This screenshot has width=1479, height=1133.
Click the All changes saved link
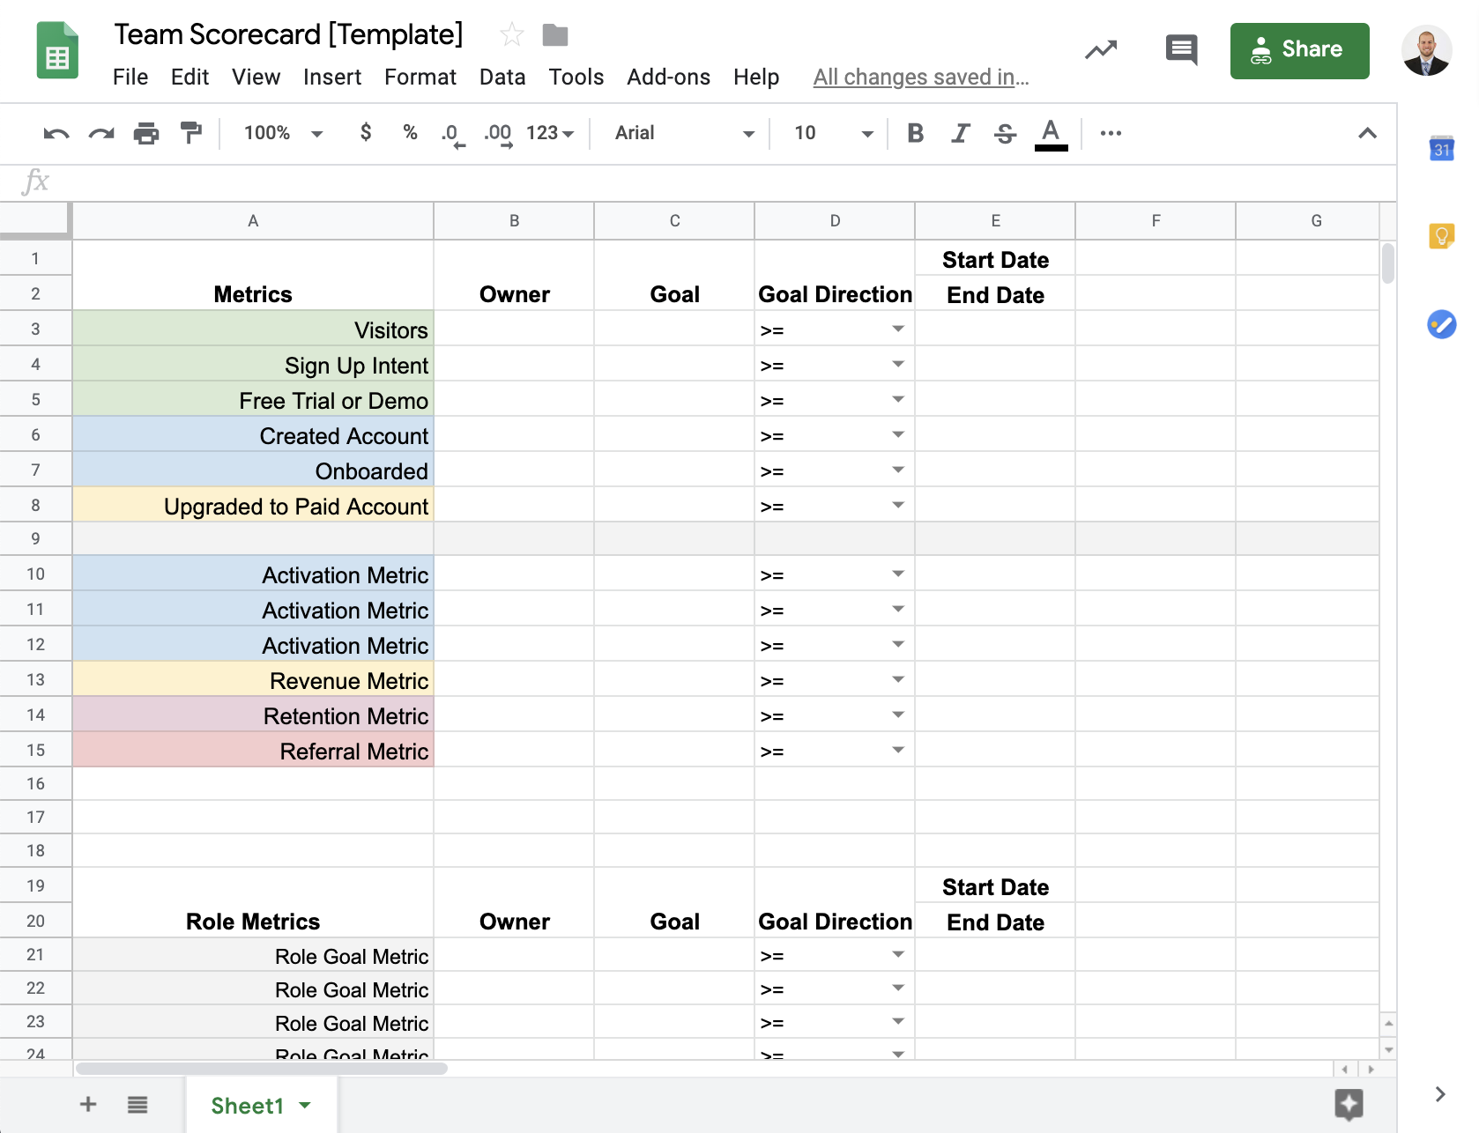pos(920,78)
